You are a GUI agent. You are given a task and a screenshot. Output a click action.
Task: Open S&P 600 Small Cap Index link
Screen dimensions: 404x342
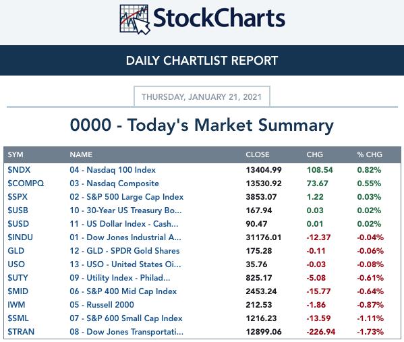[x=126, y=318]
